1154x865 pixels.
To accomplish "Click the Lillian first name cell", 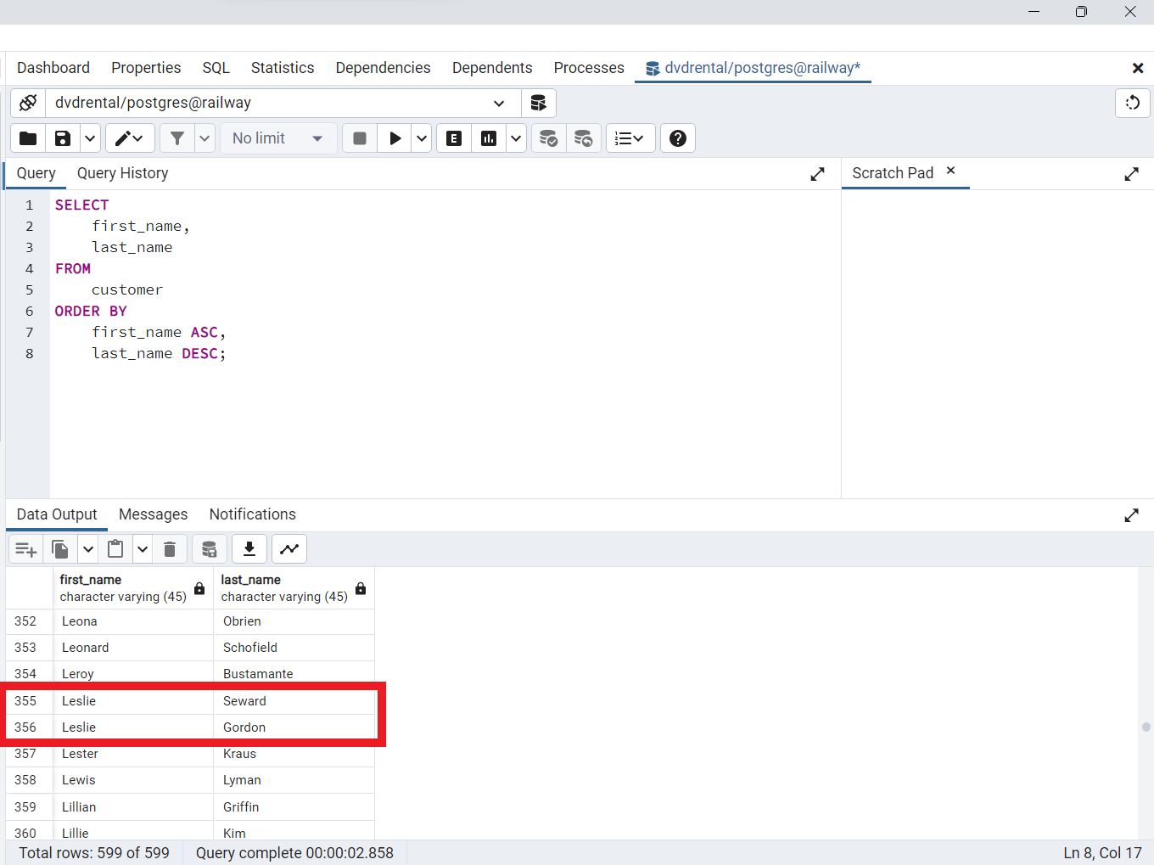I will pyautogui.click(x=132, y=807).
